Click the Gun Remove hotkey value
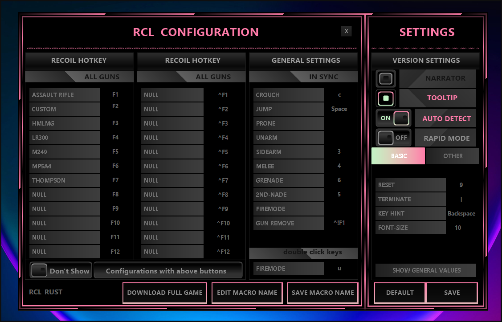 (339, 223)
